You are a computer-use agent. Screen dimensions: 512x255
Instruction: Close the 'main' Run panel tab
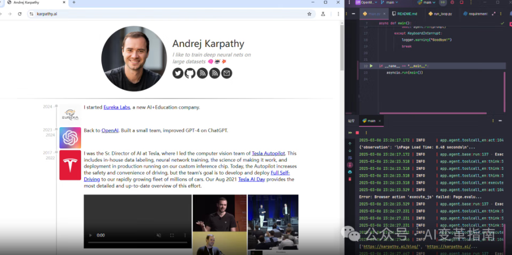point(380,121)
